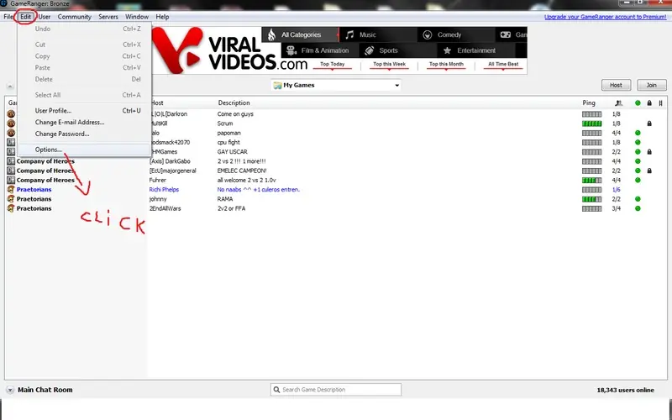Click the Company of Heroes icon on Fuhrer row
Viewport: 672px width, 420px height.
(11, 180)
